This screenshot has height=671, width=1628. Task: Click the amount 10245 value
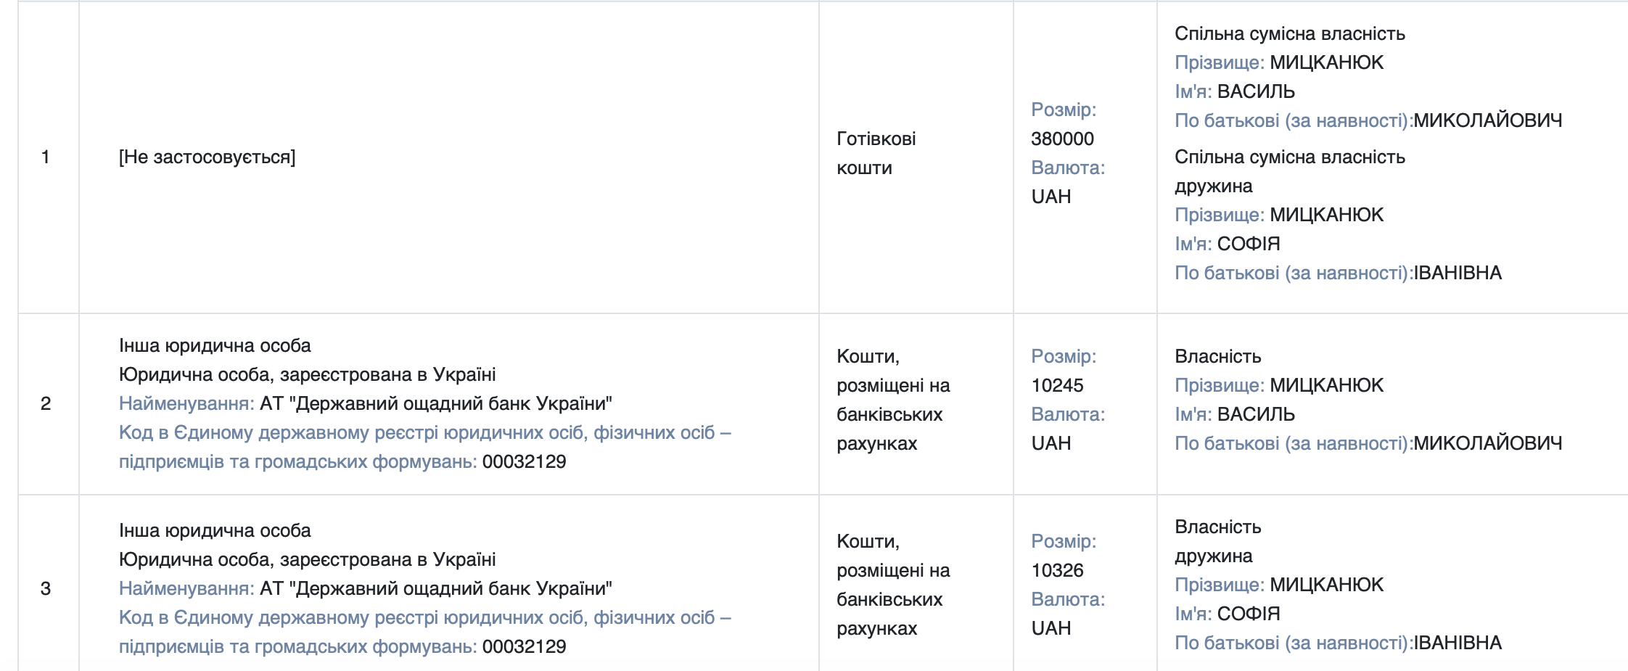pyautogui.click(x=1057, y=385)
